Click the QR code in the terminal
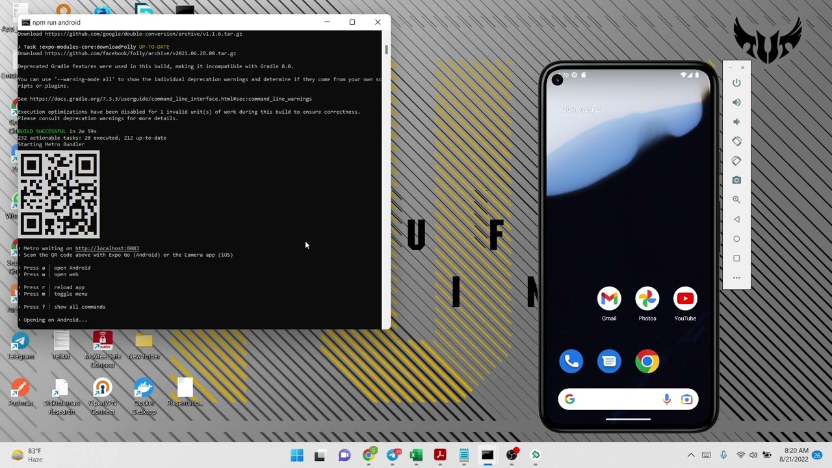The height and width of the screenshot is (468, 832). tap(59, 194)
